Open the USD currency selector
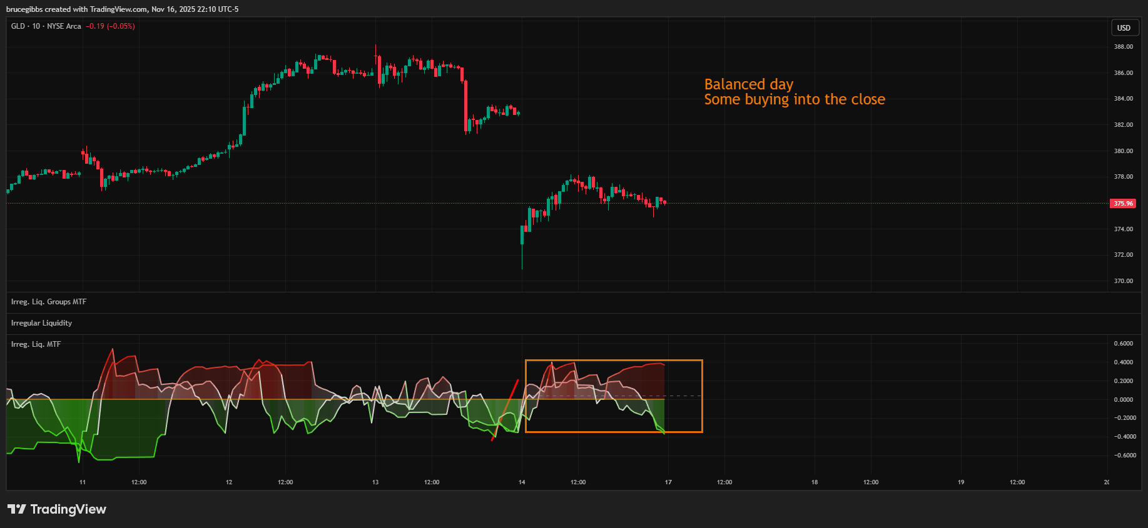1148x528 pixels. pos(1124,28)
